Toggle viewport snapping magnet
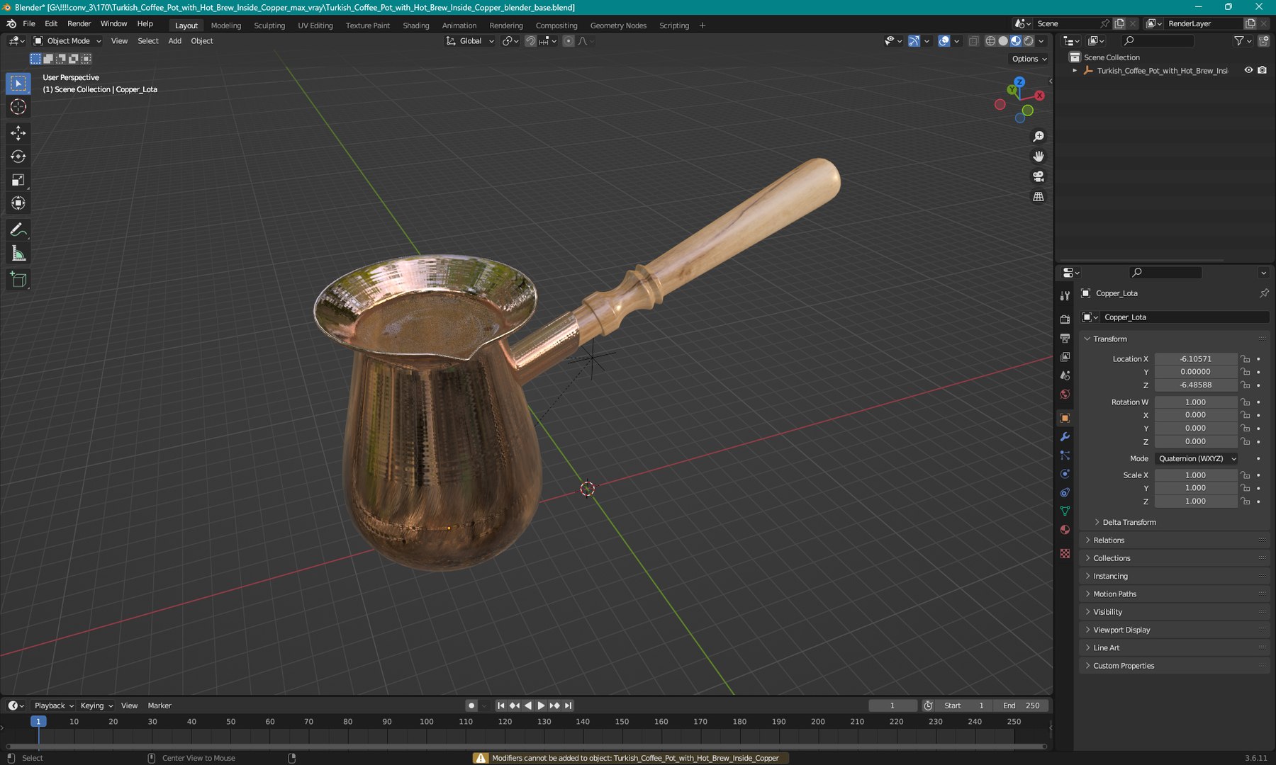The image size is (1276, 765). [530, 41]
